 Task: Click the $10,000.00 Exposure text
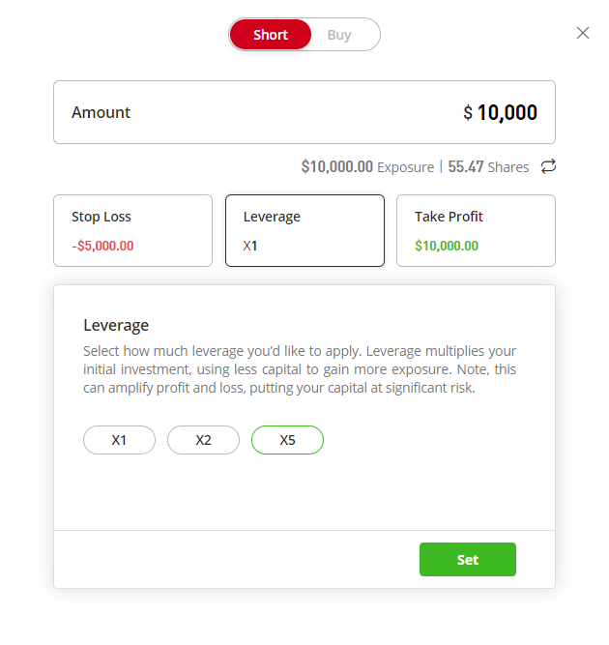pos(366,167)
